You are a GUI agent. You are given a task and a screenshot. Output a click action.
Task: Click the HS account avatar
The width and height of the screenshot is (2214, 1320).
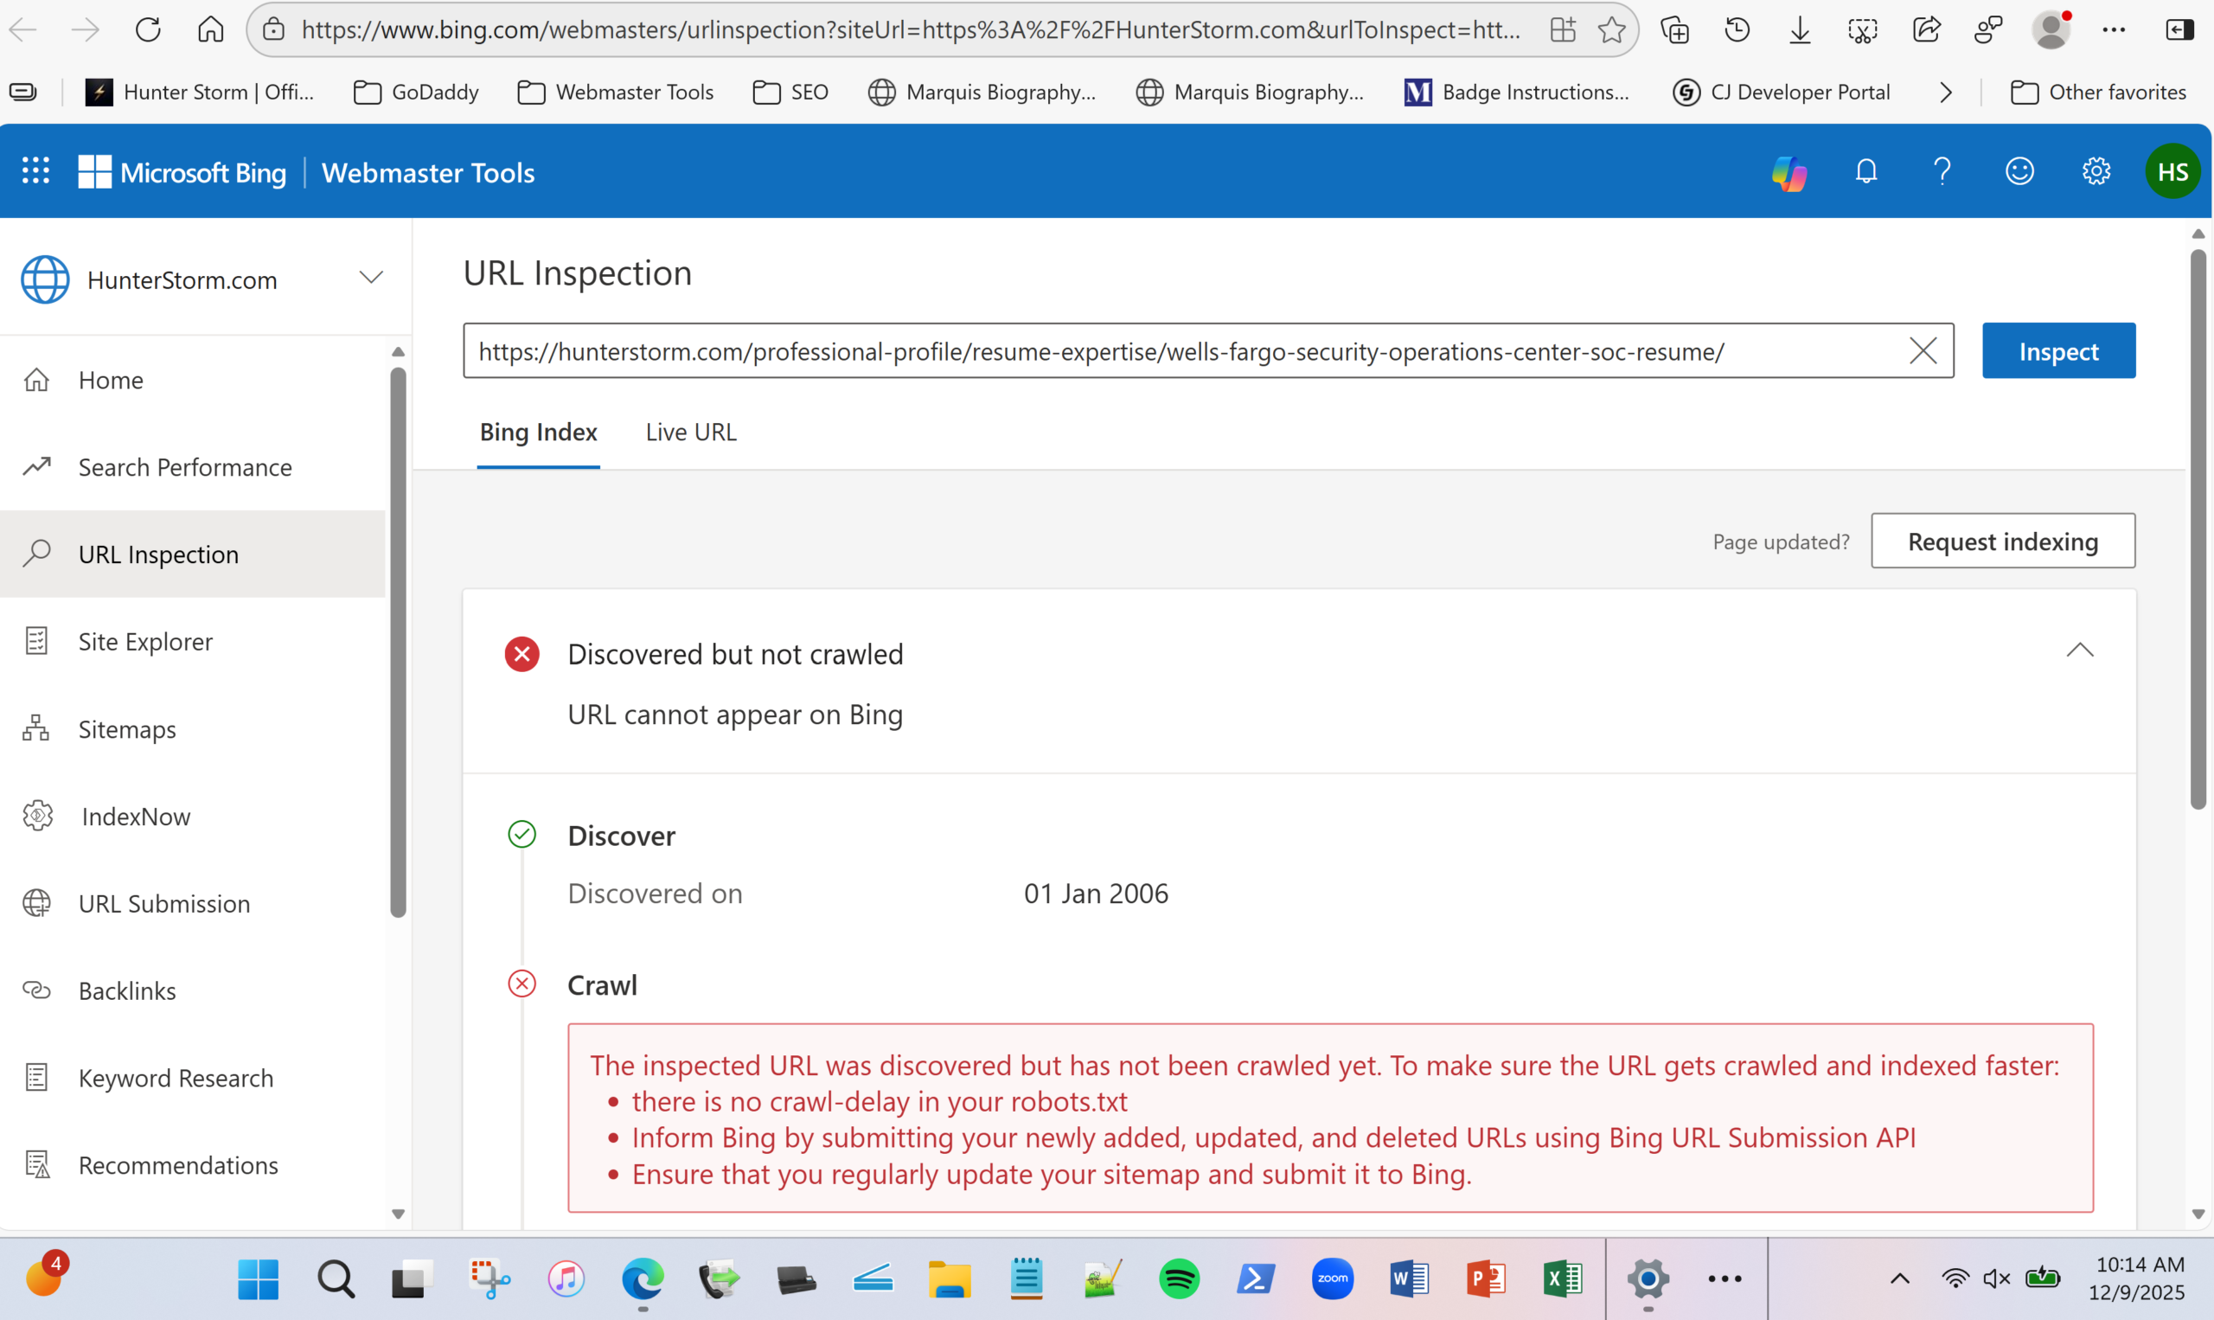pyautogui.click(x=2172, y=171)
